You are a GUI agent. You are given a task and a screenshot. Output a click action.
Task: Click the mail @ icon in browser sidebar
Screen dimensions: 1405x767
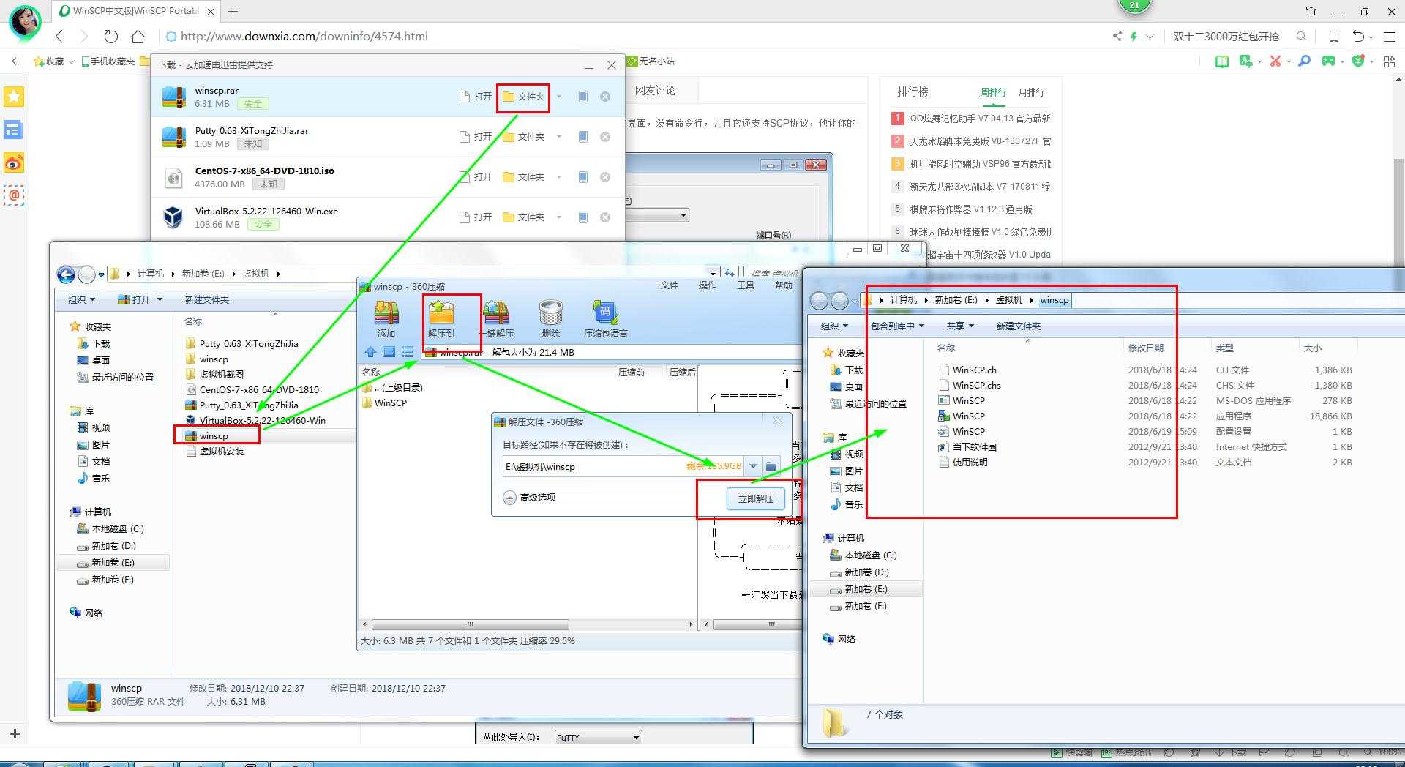point(14,195)
